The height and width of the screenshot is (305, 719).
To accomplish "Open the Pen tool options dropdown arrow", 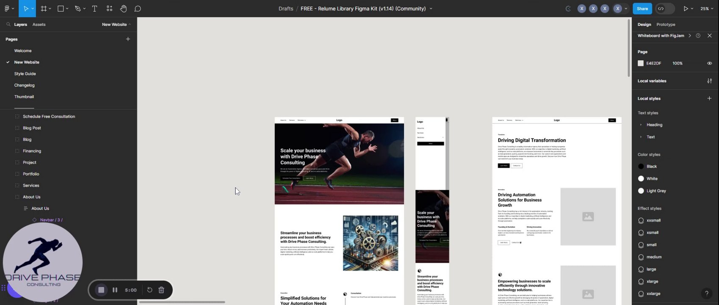I will coord(84,8).
